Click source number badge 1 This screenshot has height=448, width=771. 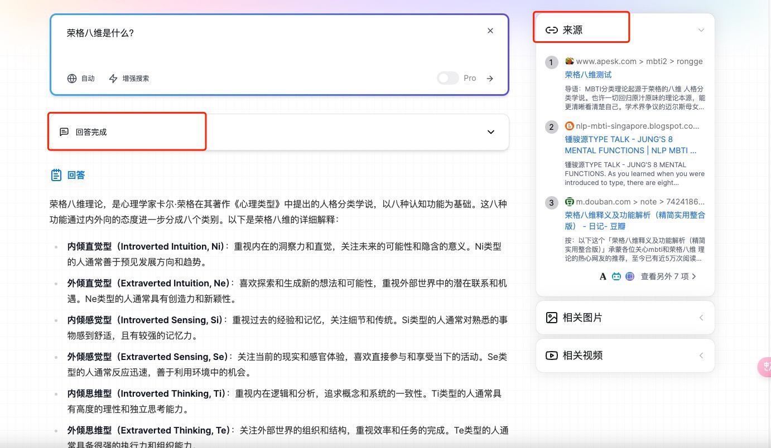551,62
